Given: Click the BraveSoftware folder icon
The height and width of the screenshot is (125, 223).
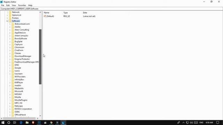Looking at the screenshot, I should pos(13,39).
